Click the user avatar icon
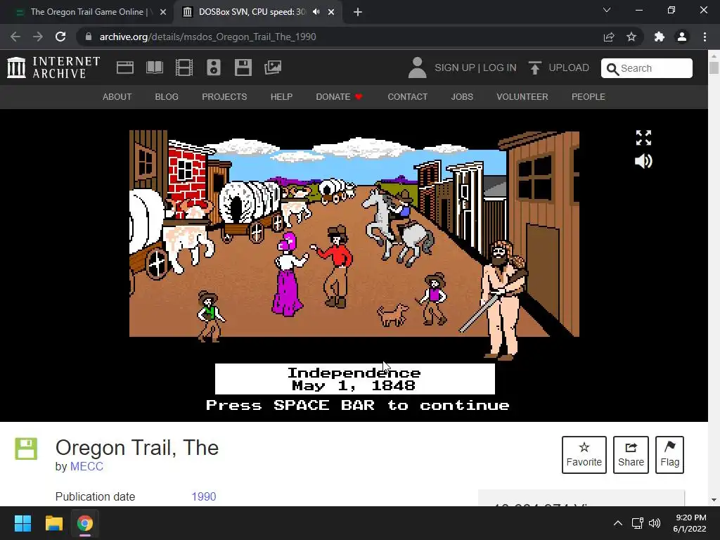720x540 pixels. [x=417, y=67]
